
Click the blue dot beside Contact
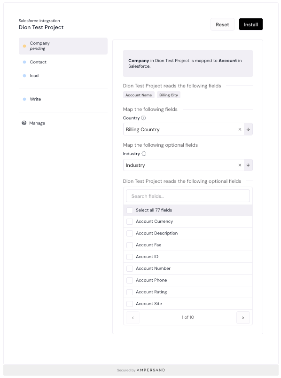[x=24, y=62]
